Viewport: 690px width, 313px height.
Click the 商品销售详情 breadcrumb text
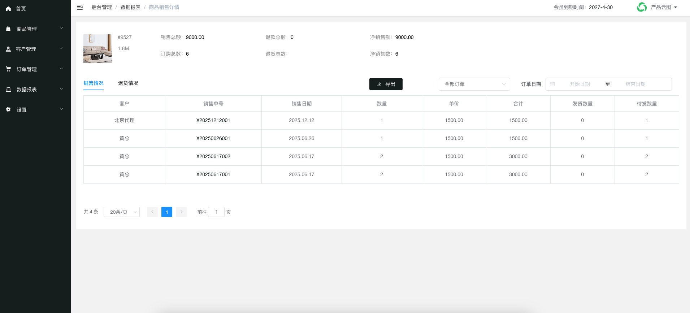pos(164,7)
